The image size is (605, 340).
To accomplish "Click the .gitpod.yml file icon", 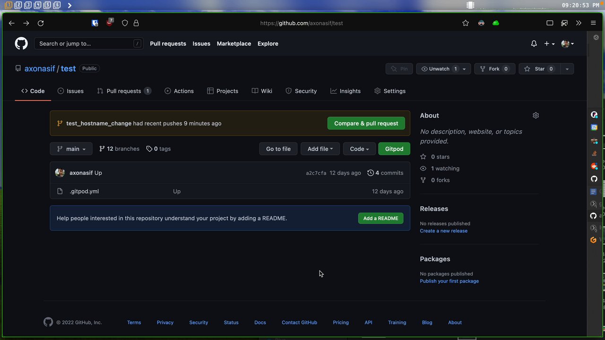I will click(x=60, y=191).
